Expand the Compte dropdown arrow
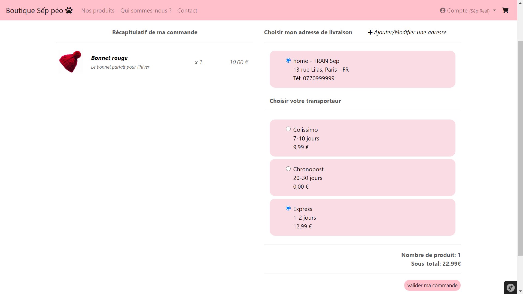This screenshot has height=294, width=523. (x=494, y=10)
